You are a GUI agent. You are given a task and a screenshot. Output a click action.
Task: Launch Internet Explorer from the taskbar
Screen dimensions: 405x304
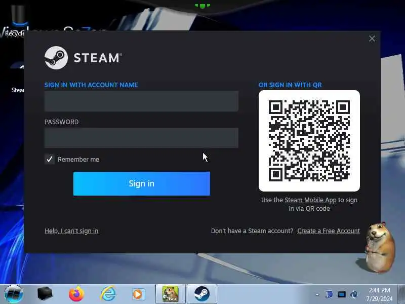[108, 294]
